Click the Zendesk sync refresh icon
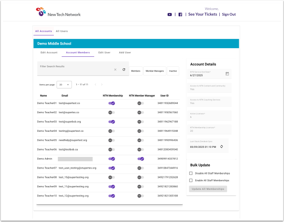This screenshot has width=284, height=222. click(221, 147)
